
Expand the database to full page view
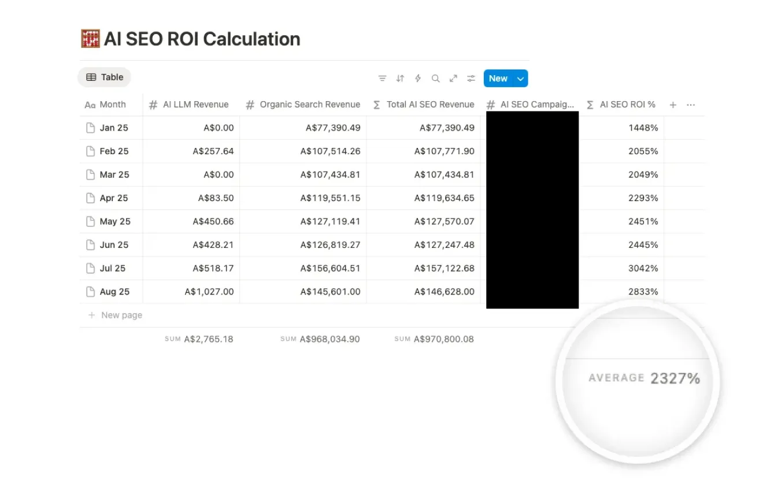(x=453, y=78)
